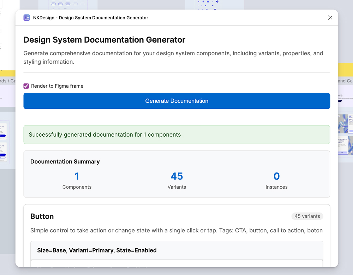Select the Instances count number
The height and width of the screenshot is (275, 353).
click(276, 176)
